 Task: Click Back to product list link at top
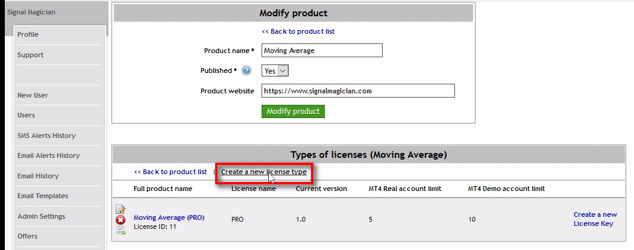(x=298, y=31)
